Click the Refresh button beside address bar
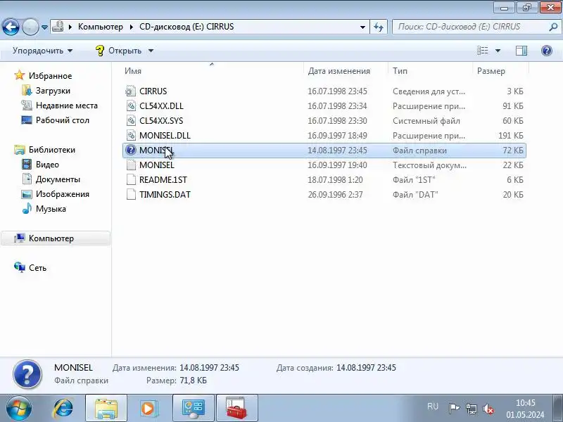 pos(379,27)
